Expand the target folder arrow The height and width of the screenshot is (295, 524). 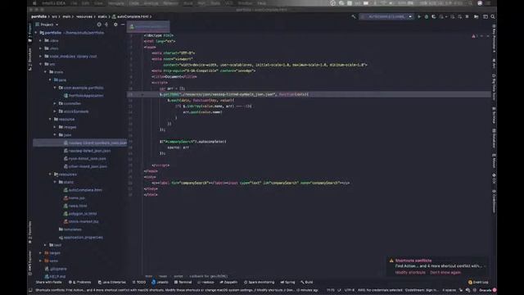(x=41, y=253)
